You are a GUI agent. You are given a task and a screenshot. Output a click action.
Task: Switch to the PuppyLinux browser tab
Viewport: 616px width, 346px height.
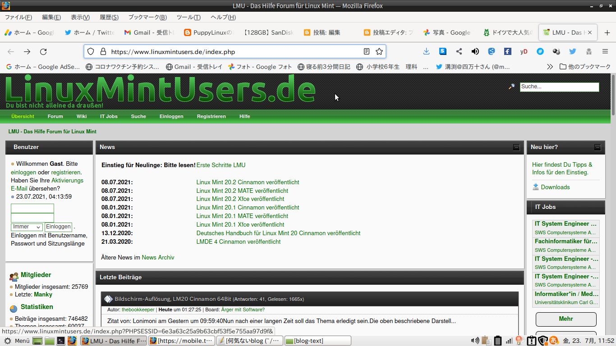click(209, 32)
